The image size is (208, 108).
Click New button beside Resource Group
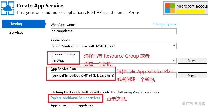(x=192, y=60)
